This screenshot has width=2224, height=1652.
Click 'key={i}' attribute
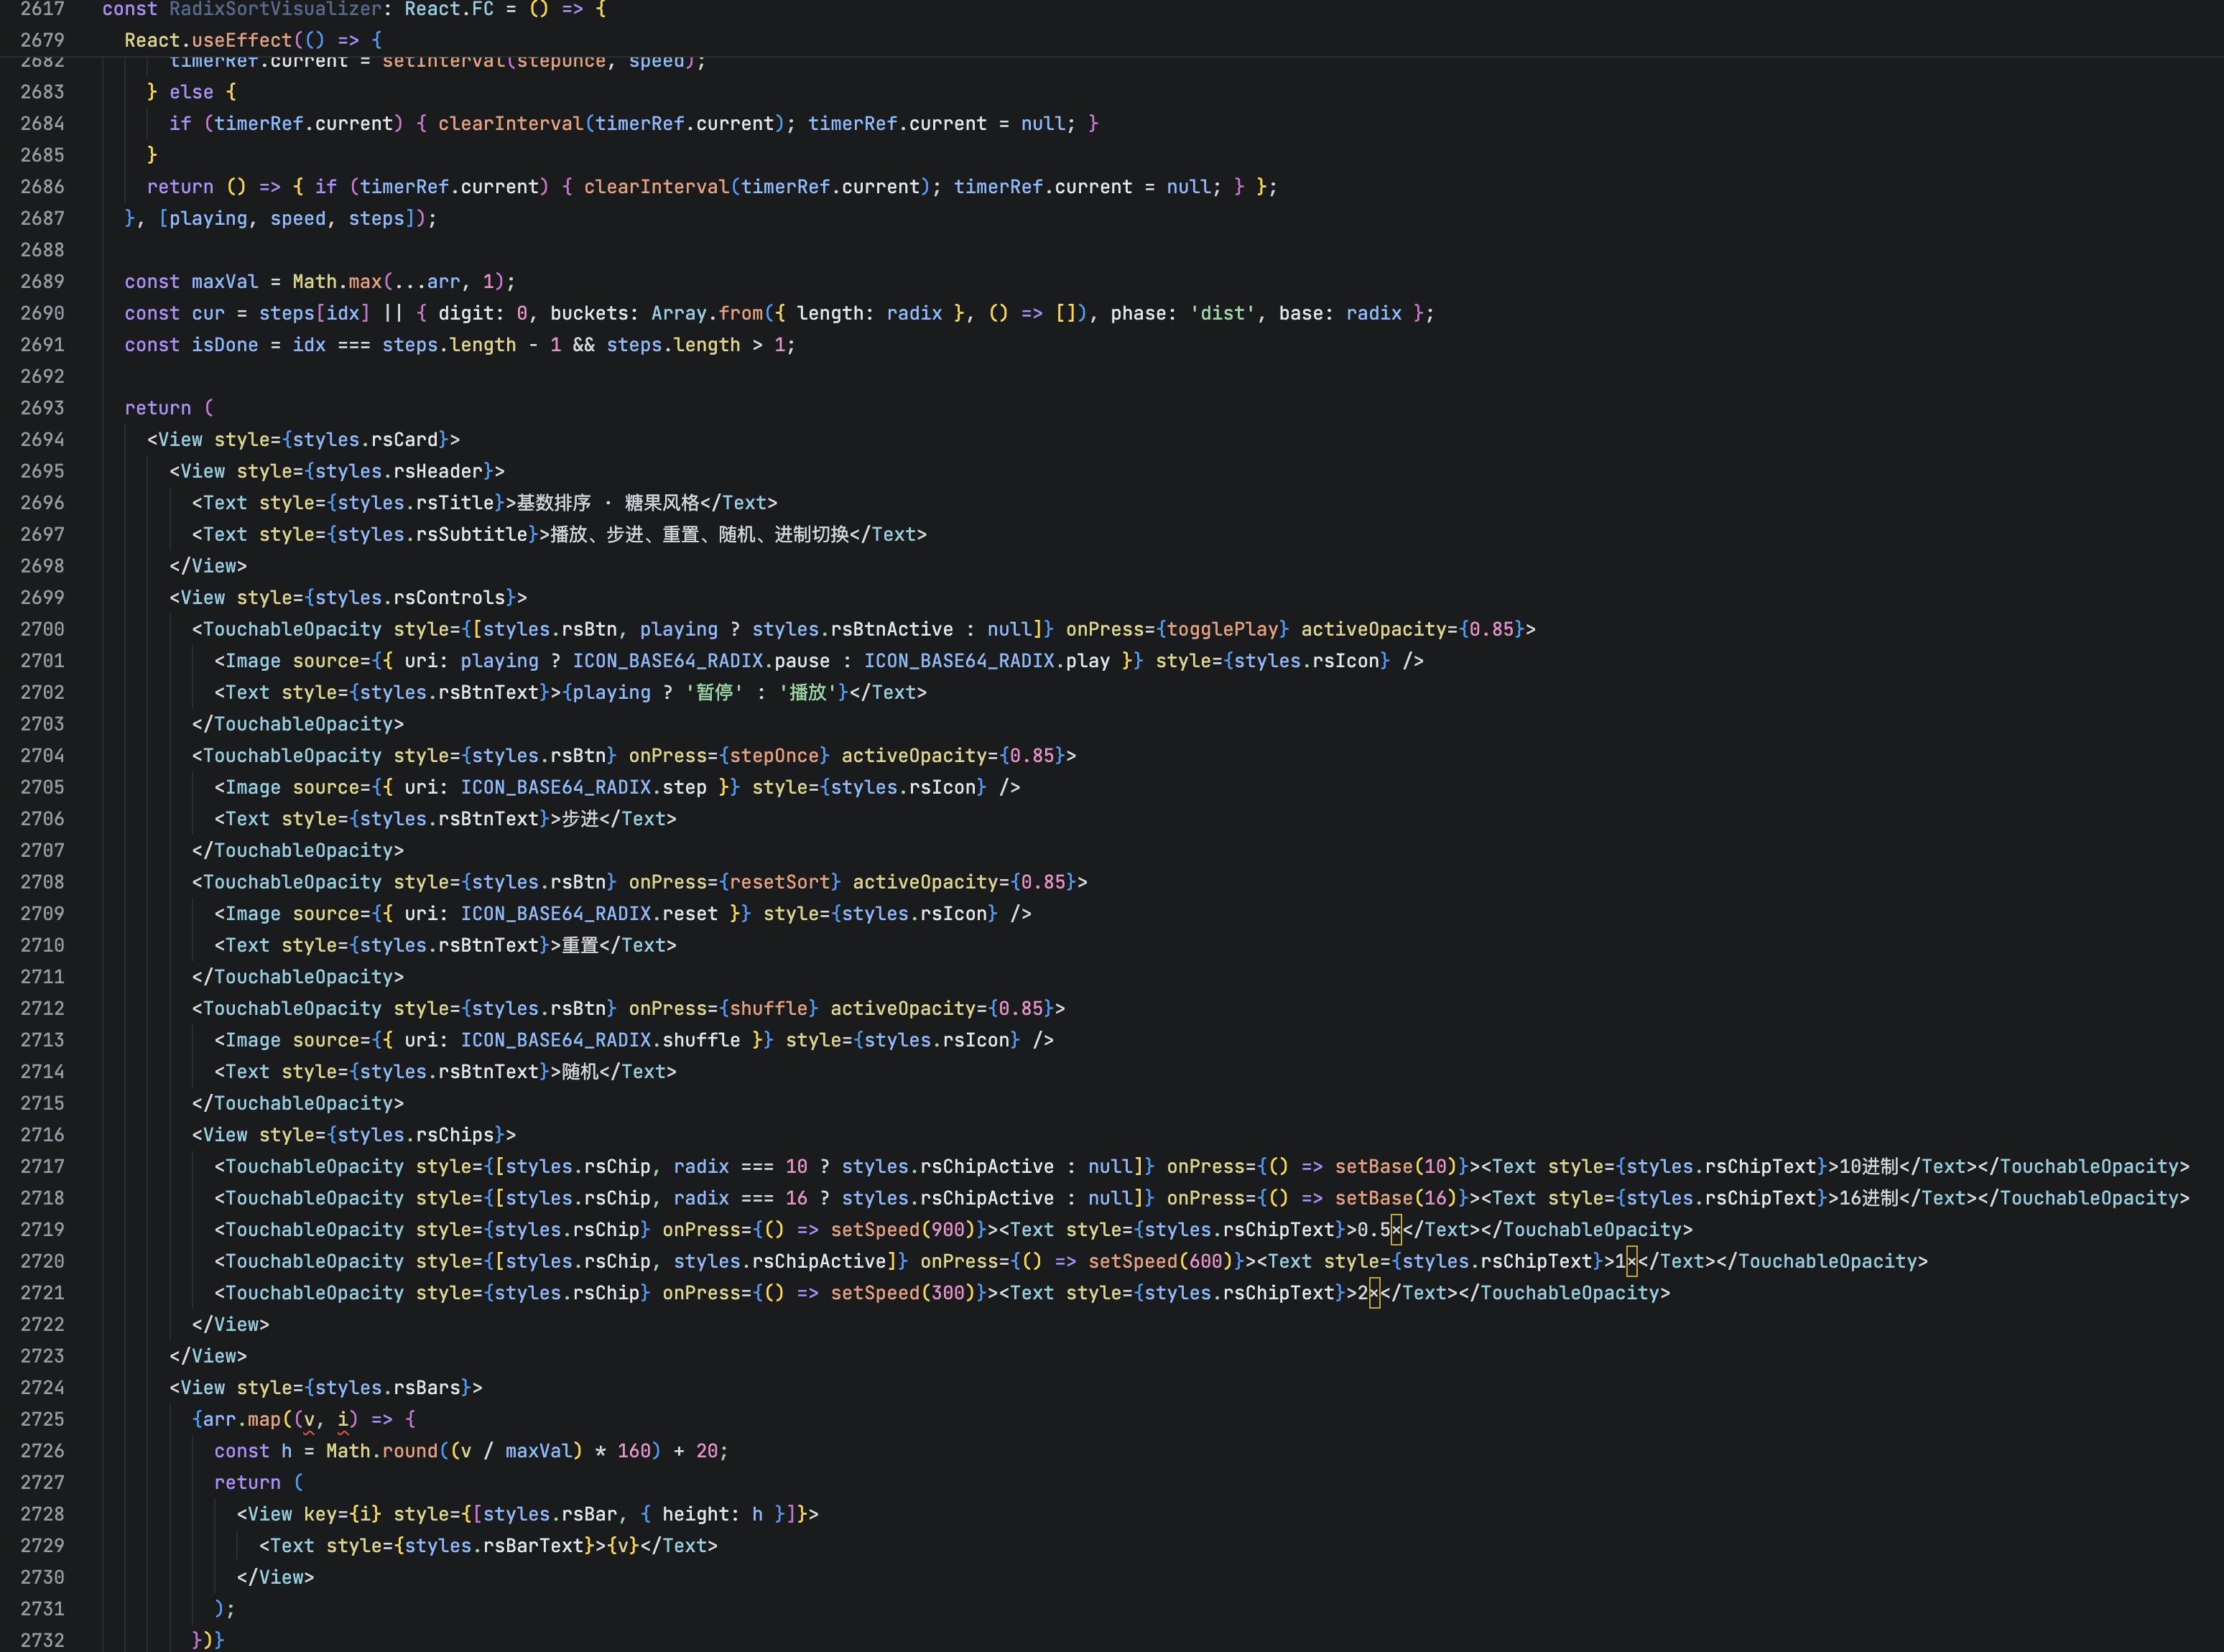[343, 1515]
